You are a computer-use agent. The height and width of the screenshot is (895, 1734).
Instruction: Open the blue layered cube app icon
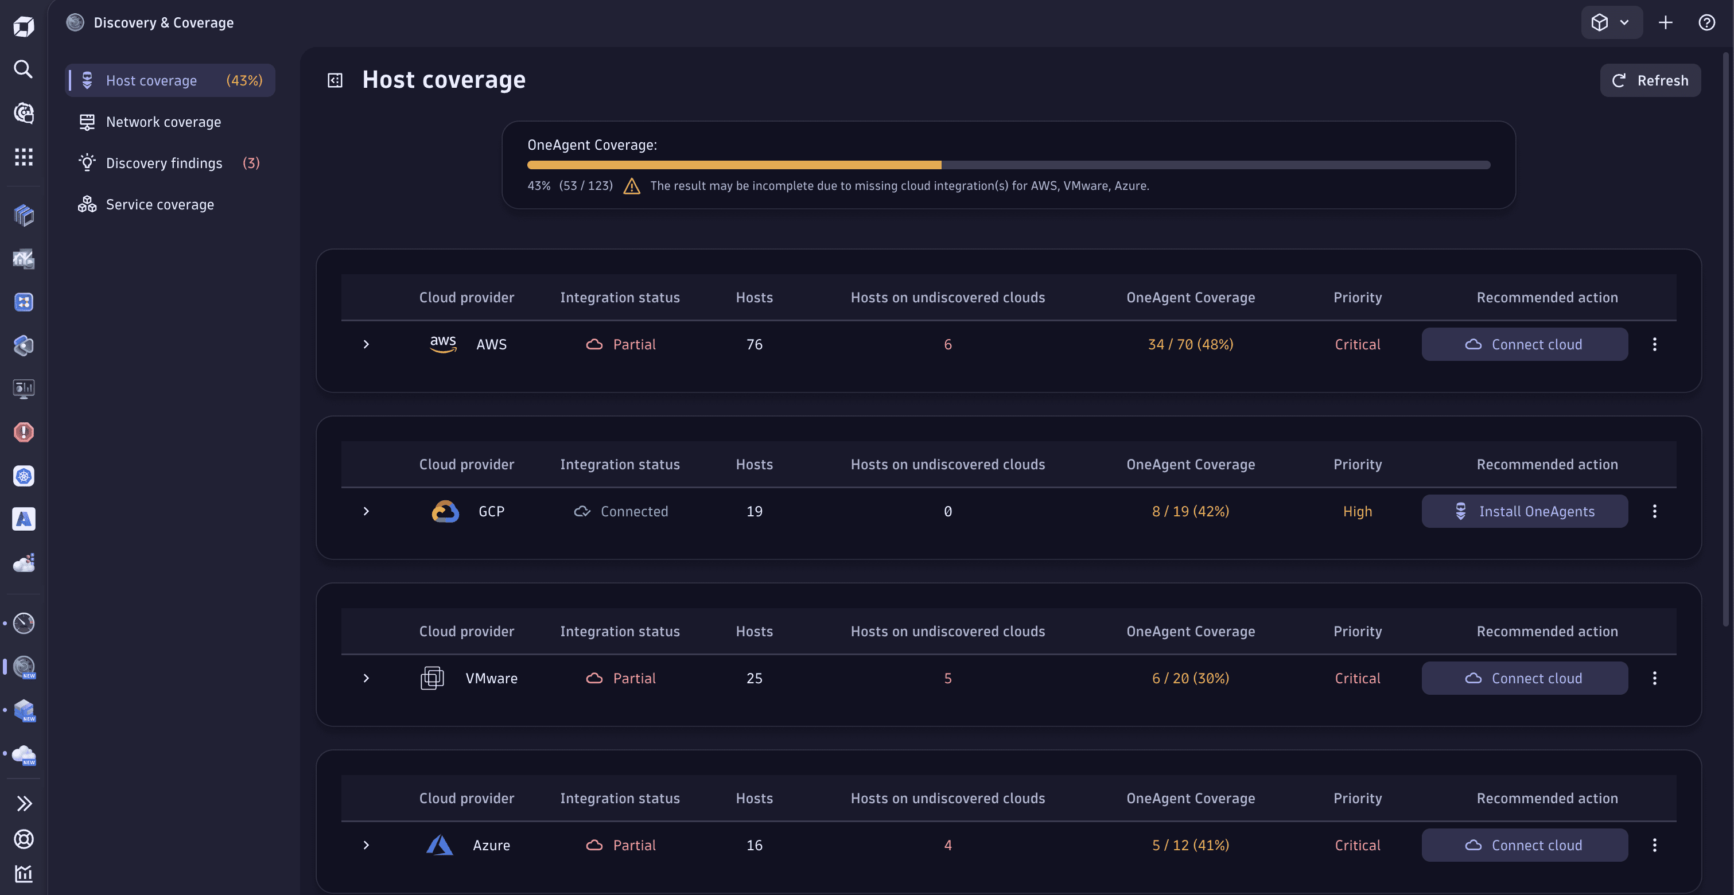24,215
